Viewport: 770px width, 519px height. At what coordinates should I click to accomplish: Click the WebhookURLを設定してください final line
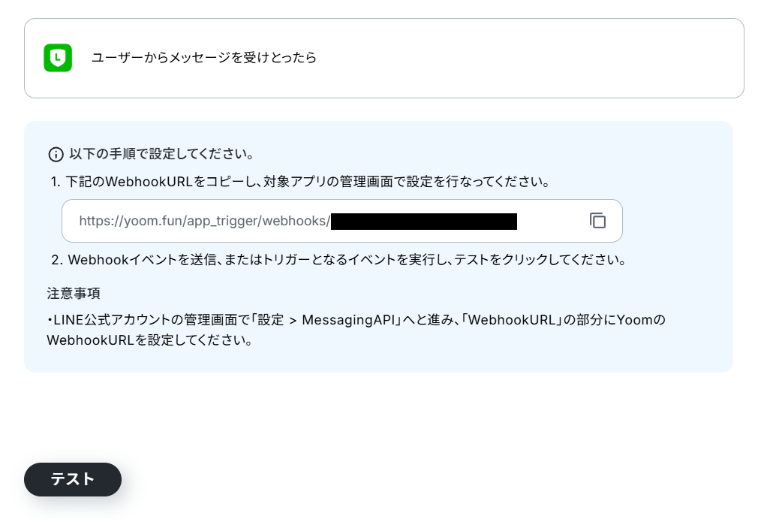click(x=150, y=340)
